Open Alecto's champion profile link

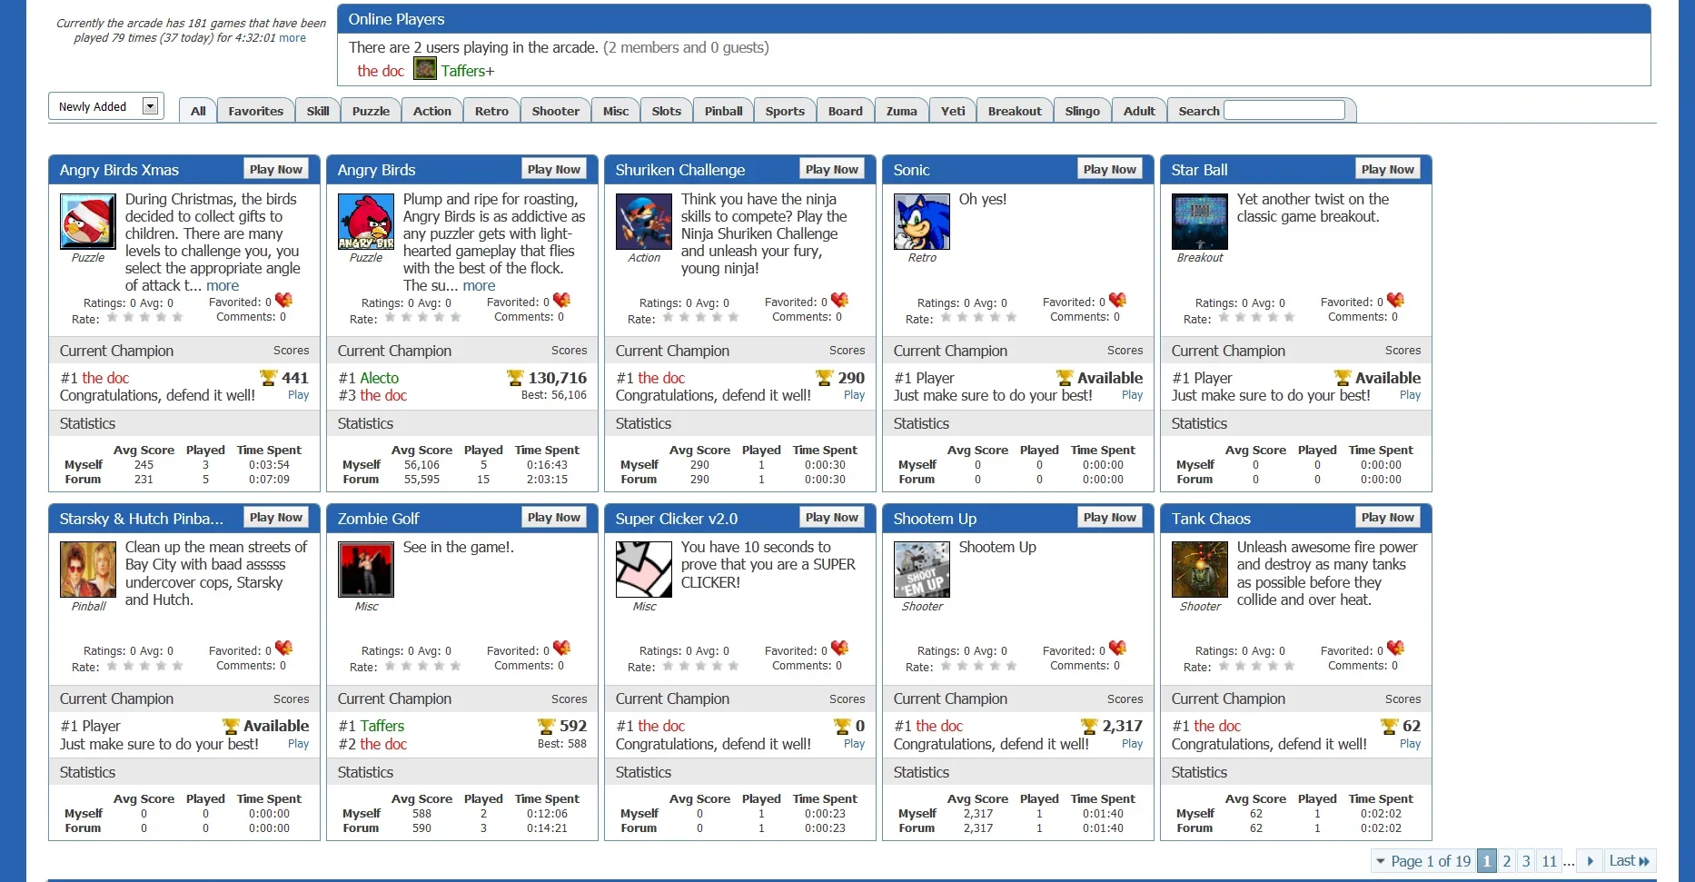(379, 378)
